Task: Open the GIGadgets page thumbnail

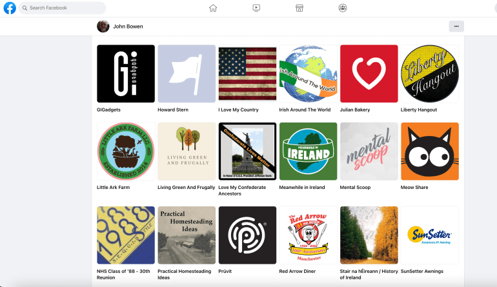Action: point(126,74)
